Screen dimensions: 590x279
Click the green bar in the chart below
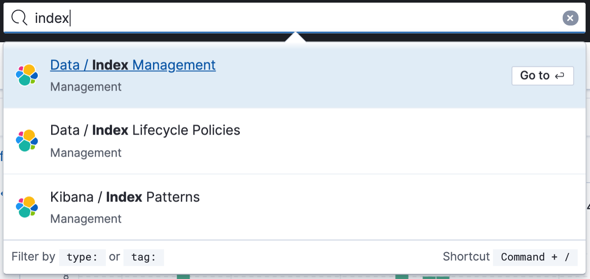[x=183, y=277]
